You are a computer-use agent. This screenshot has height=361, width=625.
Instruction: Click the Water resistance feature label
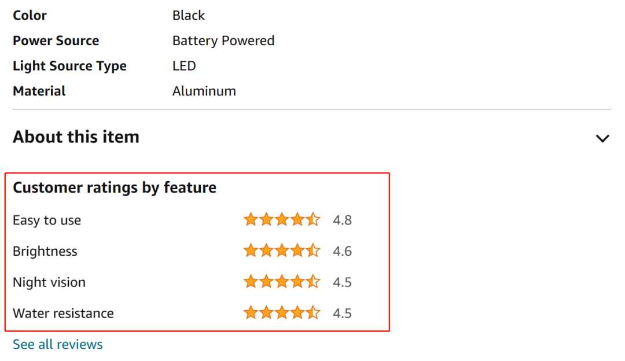(64, 313)
